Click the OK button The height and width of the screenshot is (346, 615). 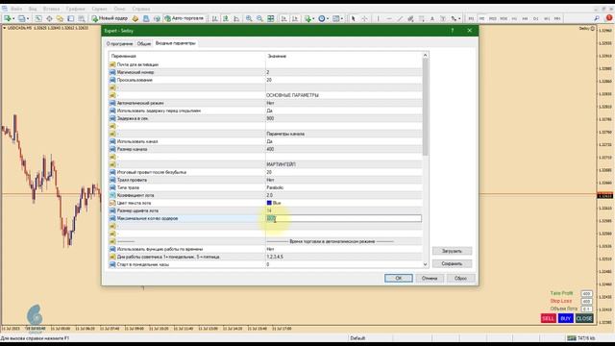click(x=398, y=278)
